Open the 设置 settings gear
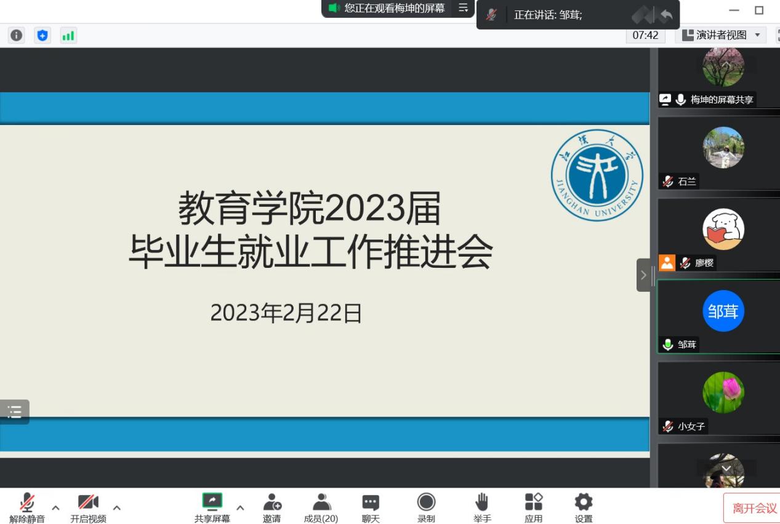This screenshot has height=524, width=780. click(x=583, y=507)
